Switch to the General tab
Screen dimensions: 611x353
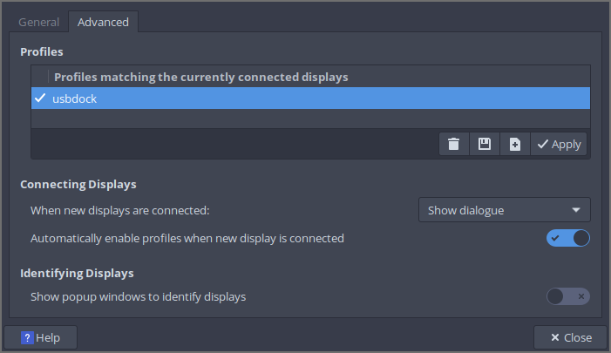tap(39, 22)
